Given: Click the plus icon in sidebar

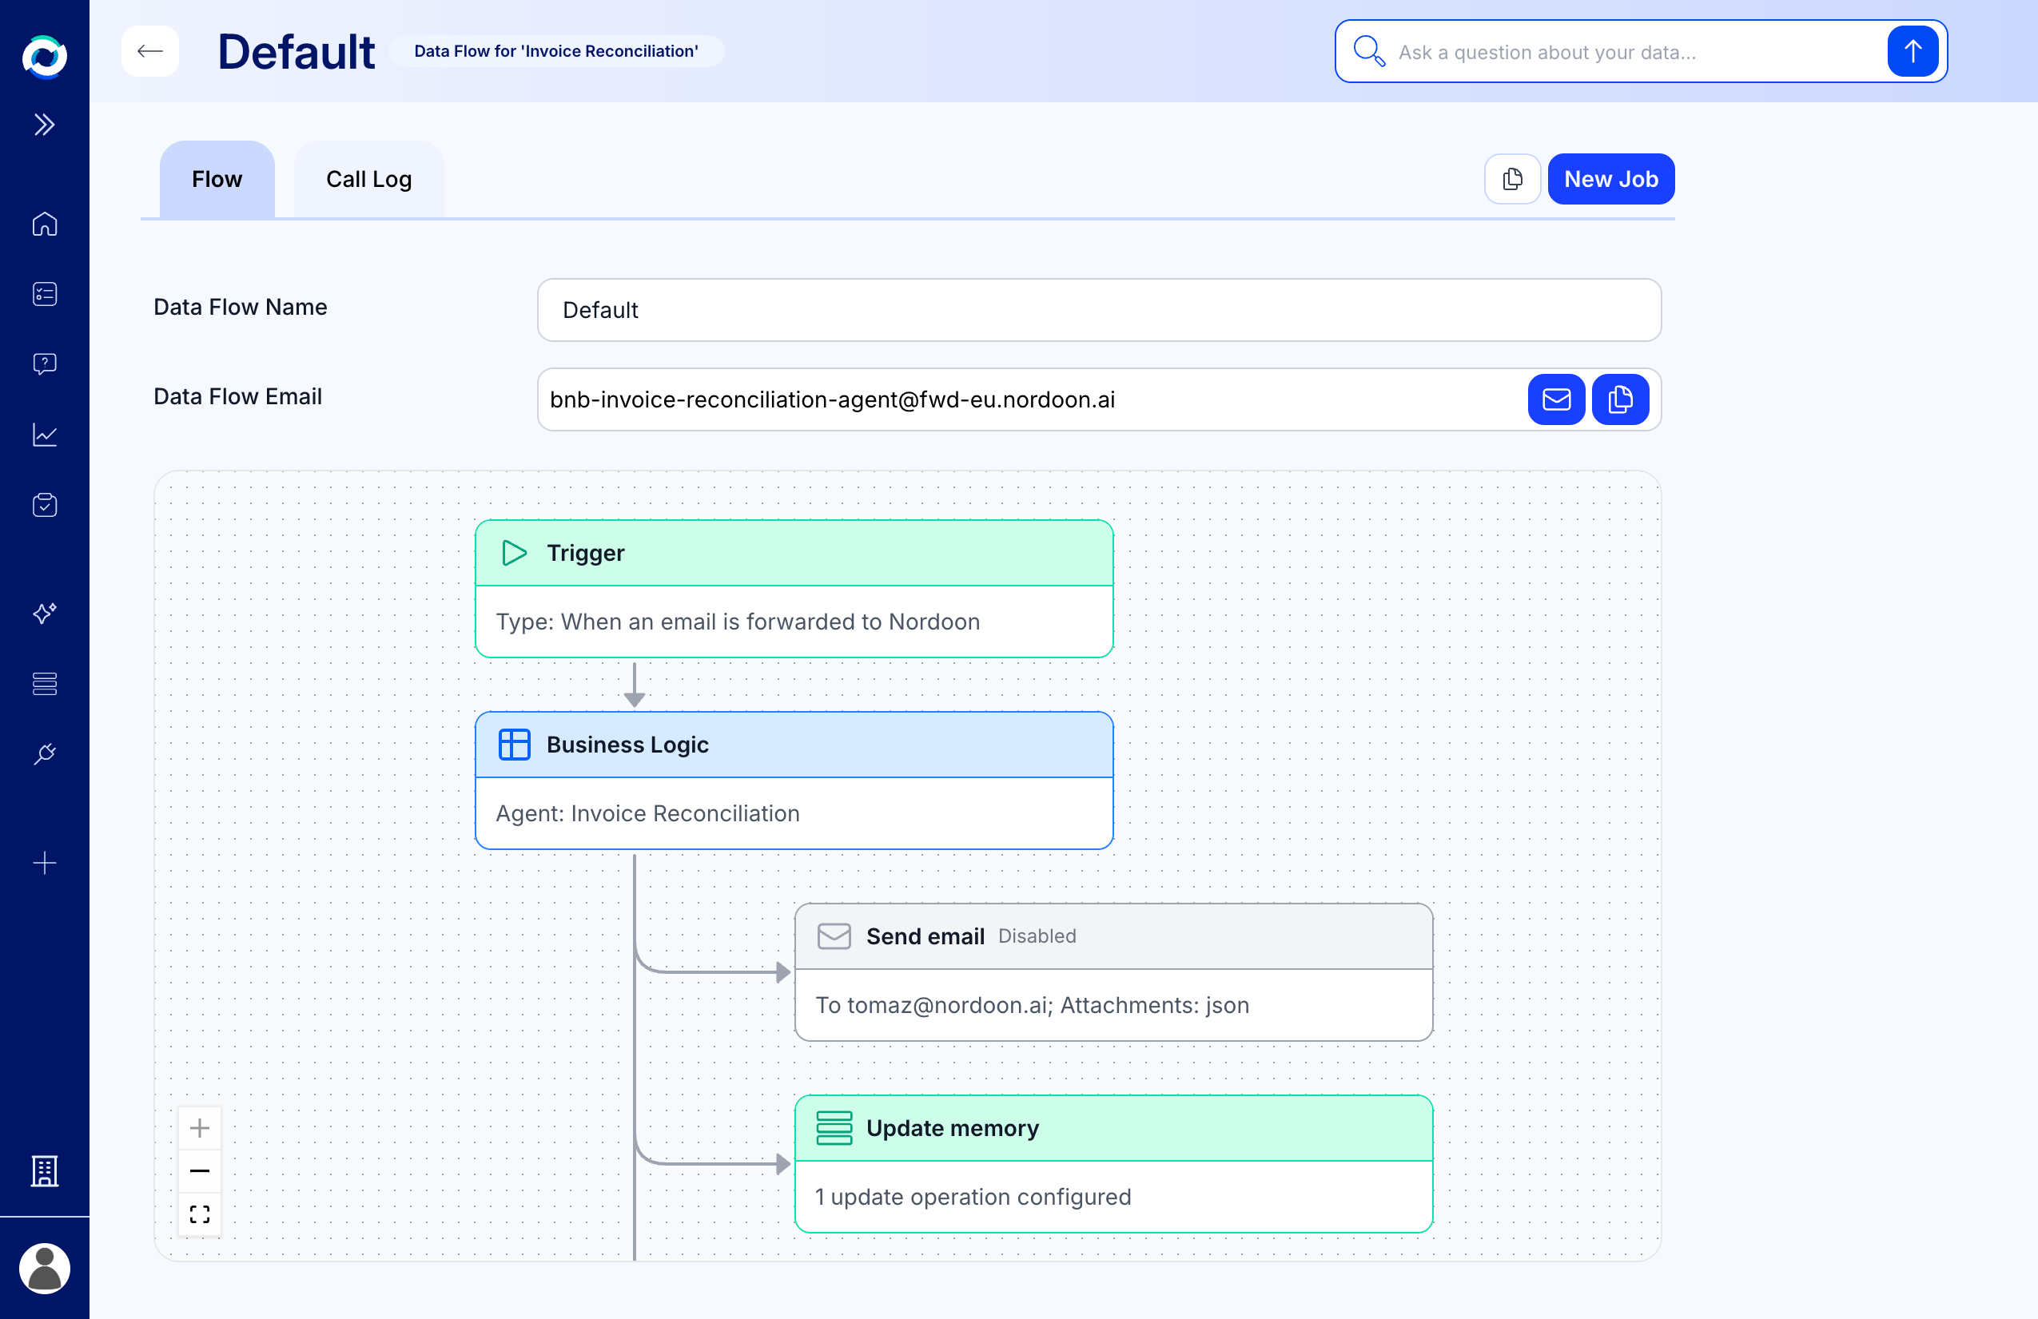Looking at the screenshot, I should 45,862.
